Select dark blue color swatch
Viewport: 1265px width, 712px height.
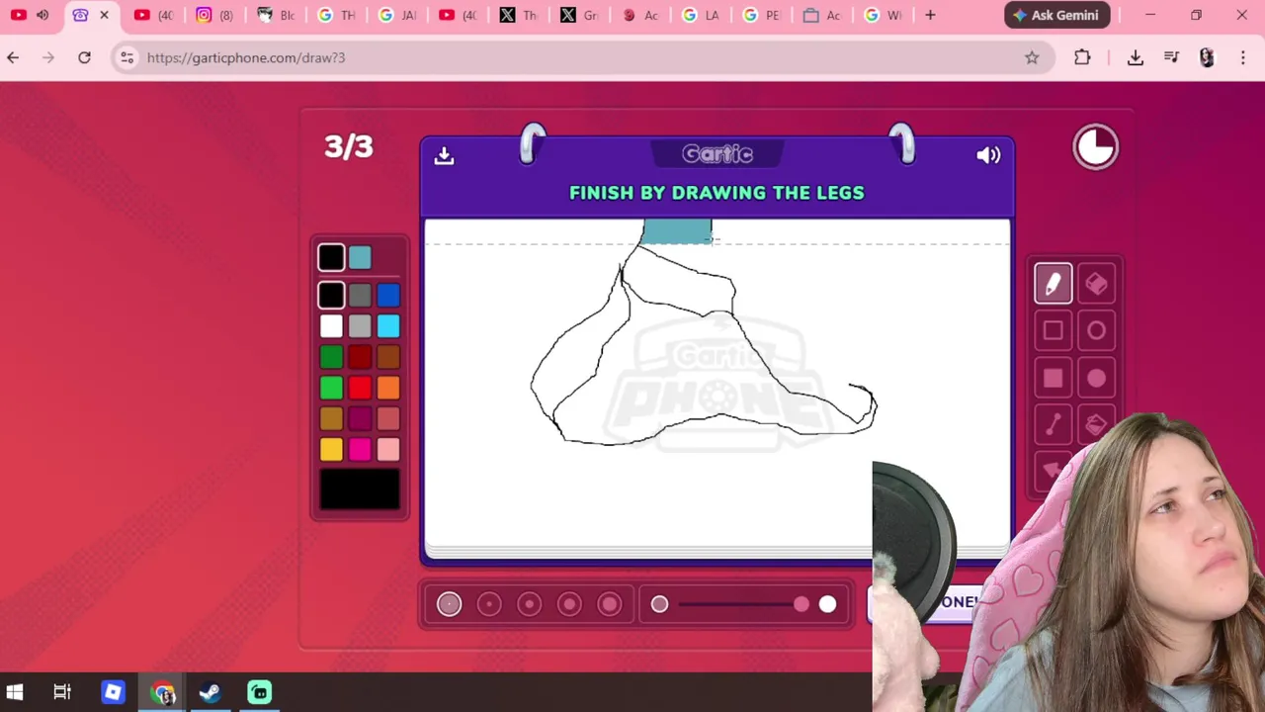[x=388, y=295]
